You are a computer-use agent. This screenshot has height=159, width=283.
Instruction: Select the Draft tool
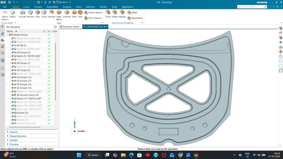pos(74,14)
